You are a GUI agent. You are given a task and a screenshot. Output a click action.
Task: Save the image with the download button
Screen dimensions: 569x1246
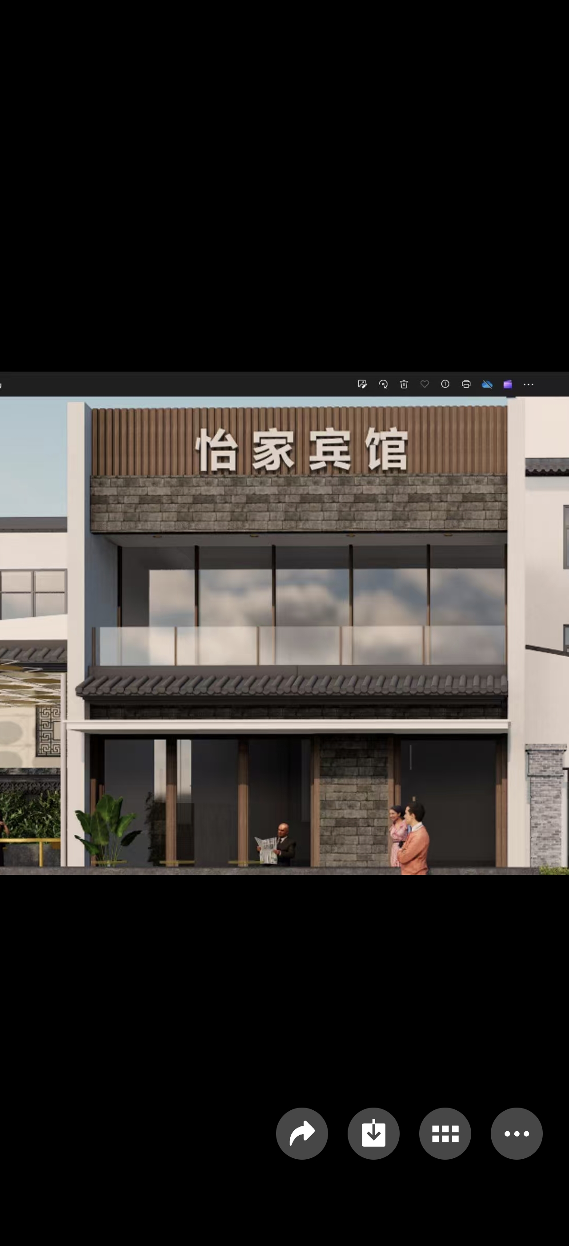(x=373, y=1133)
